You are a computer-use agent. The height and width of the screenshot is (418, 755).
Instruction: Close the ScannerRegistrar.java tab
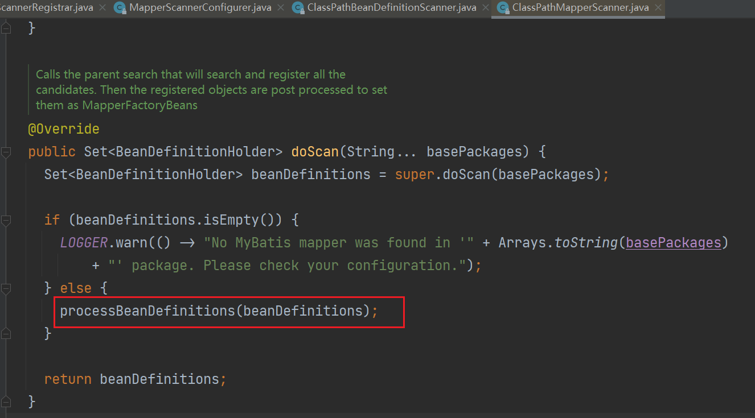[102, 8]
